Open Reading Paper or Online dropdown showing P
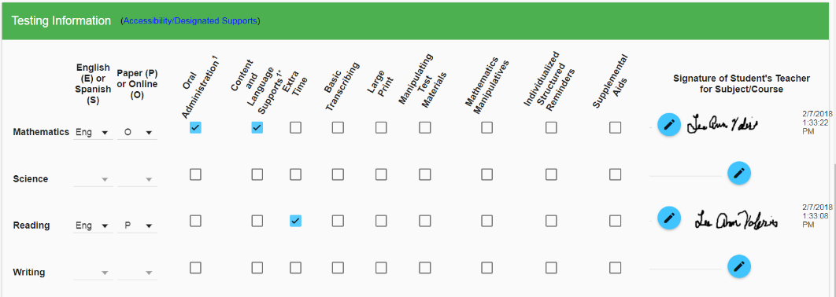 tap(138, 225)
